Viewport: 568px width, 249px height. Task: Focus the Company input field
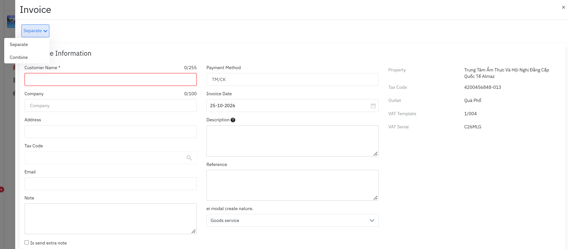(x=111, y=106)
